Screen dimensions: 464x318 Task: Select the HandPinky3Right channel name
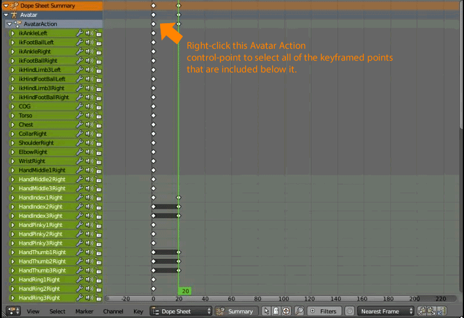tap(41, 243)
